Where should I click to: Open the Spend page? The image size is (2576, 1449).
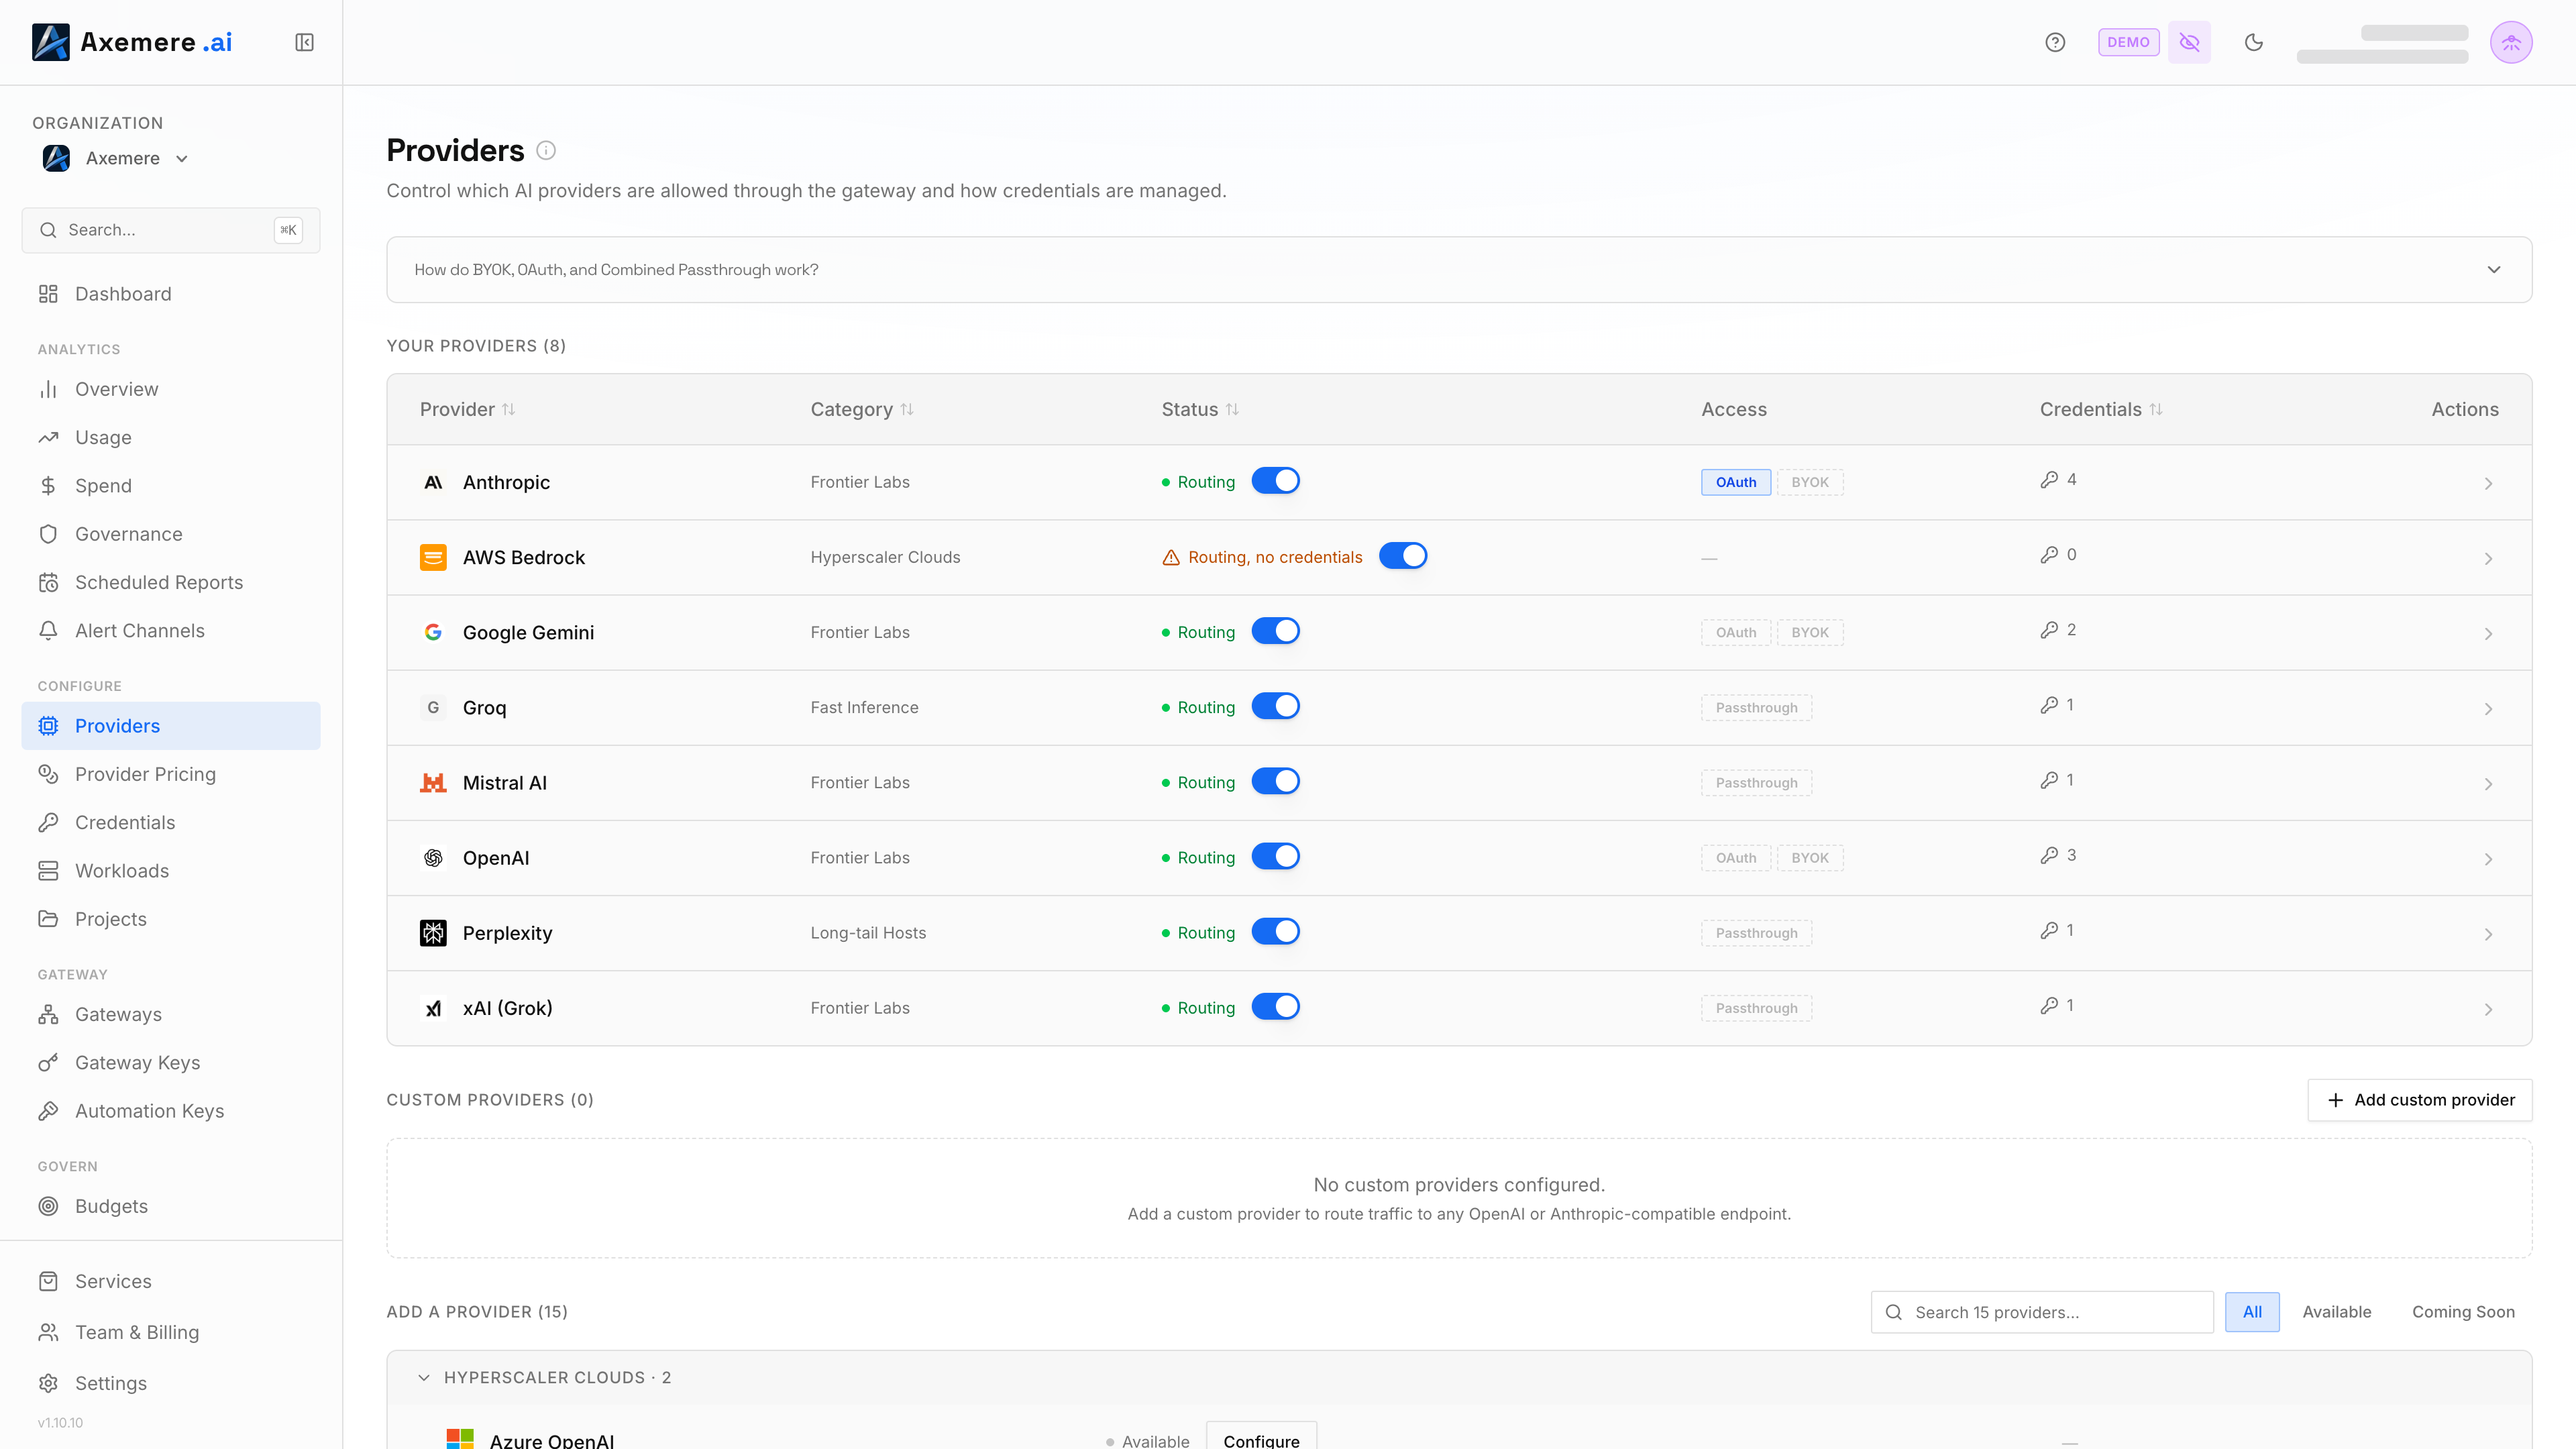(x=171, y=486)
